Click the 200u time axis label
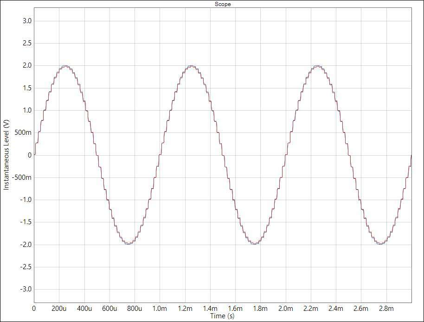Image resolution: width=424 pixels, height=322 pixels. click(x=59, y=309)
